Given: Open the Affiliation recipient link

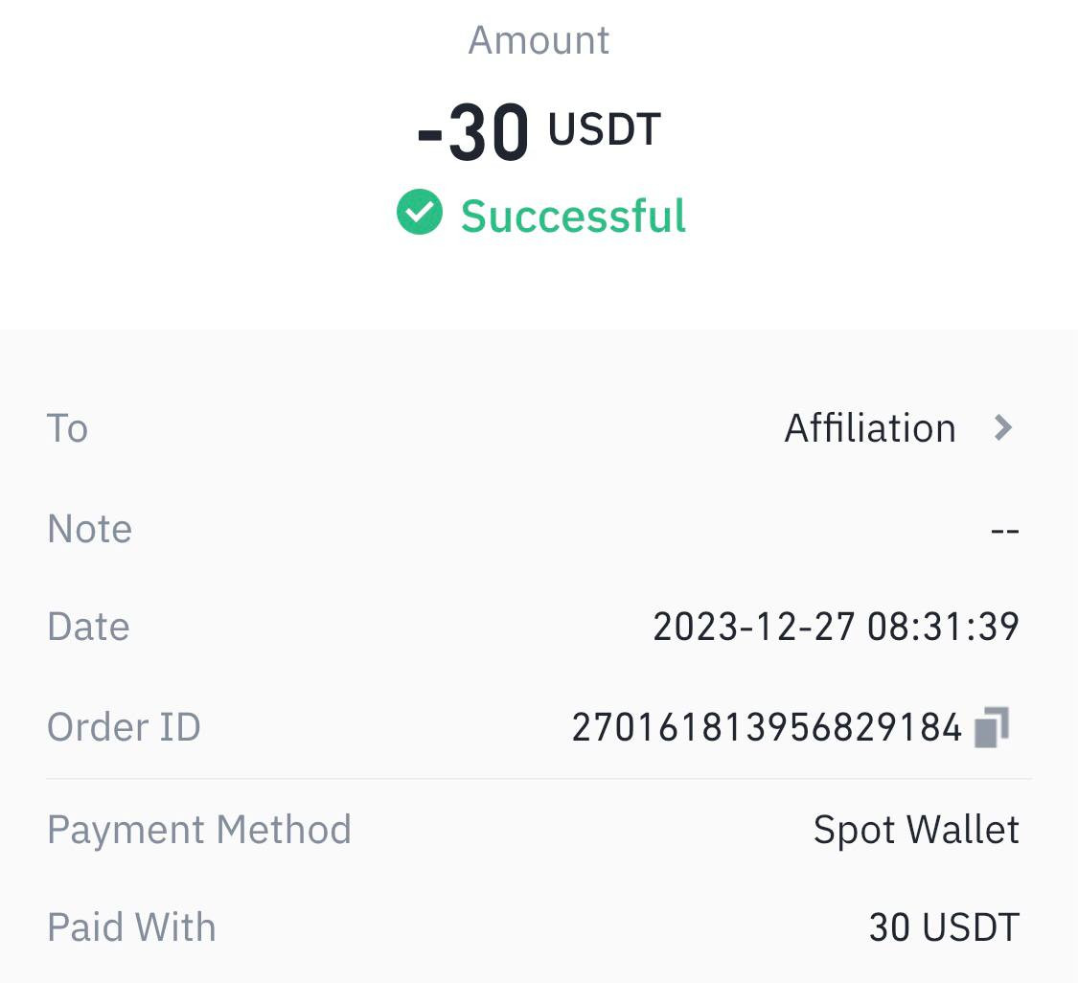Looking at the screenshot, I should 870,428.
